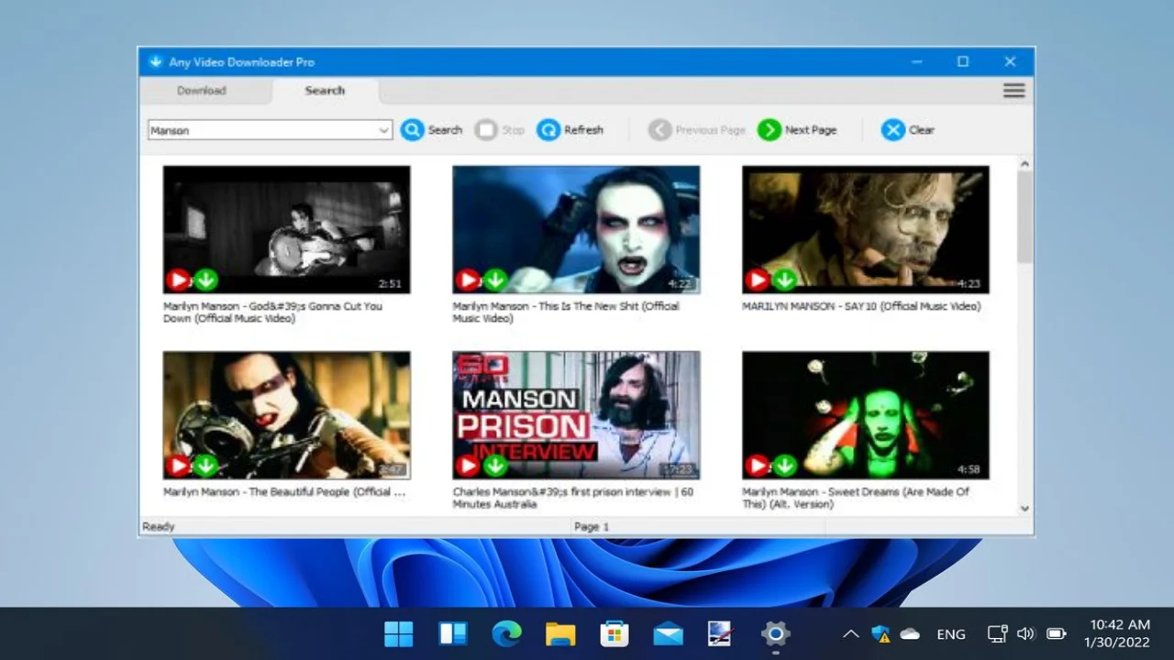Open the hamburger menu icon

point(1013,91)
